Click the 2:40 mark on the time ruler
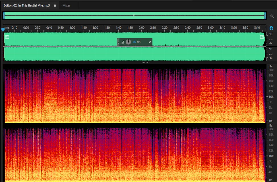This screenshot has height=182, width=277. [188, 28]
